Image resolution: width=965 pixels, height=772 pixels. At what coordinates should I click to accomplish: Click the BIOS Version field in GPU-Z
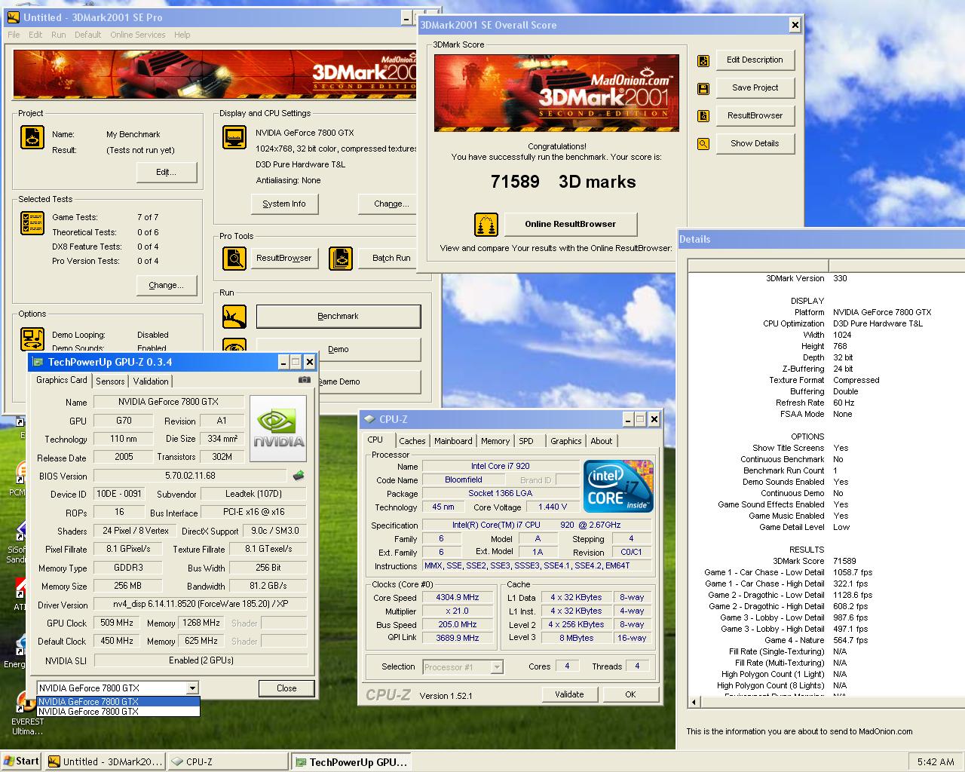pos(190,476)
